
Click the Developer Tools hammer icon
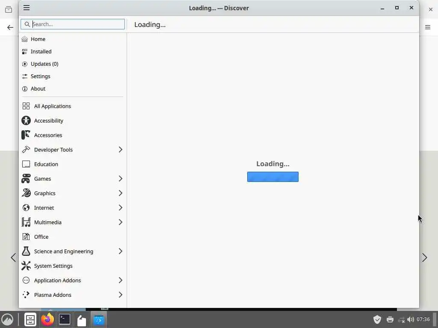[26, 149]
